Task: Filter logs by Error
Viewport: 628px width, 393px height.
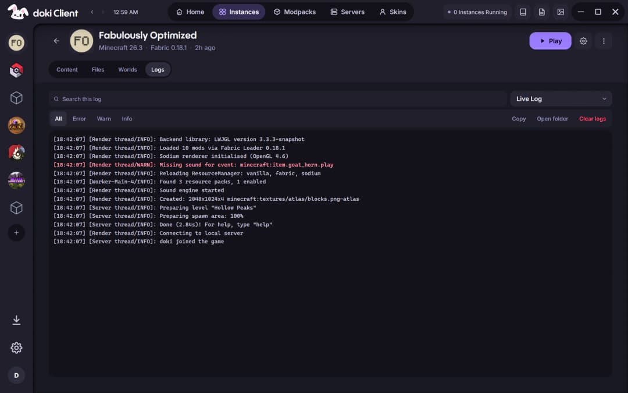Action: point(79,119)
